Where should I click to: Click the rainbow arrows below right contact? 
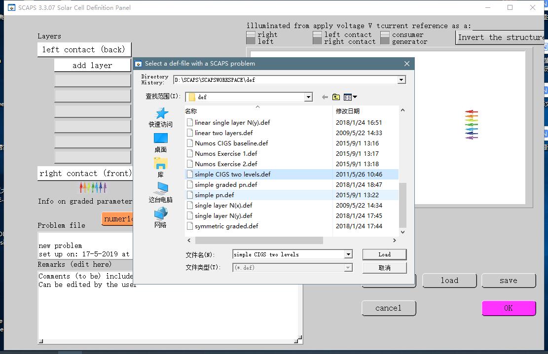click(93, 187)
